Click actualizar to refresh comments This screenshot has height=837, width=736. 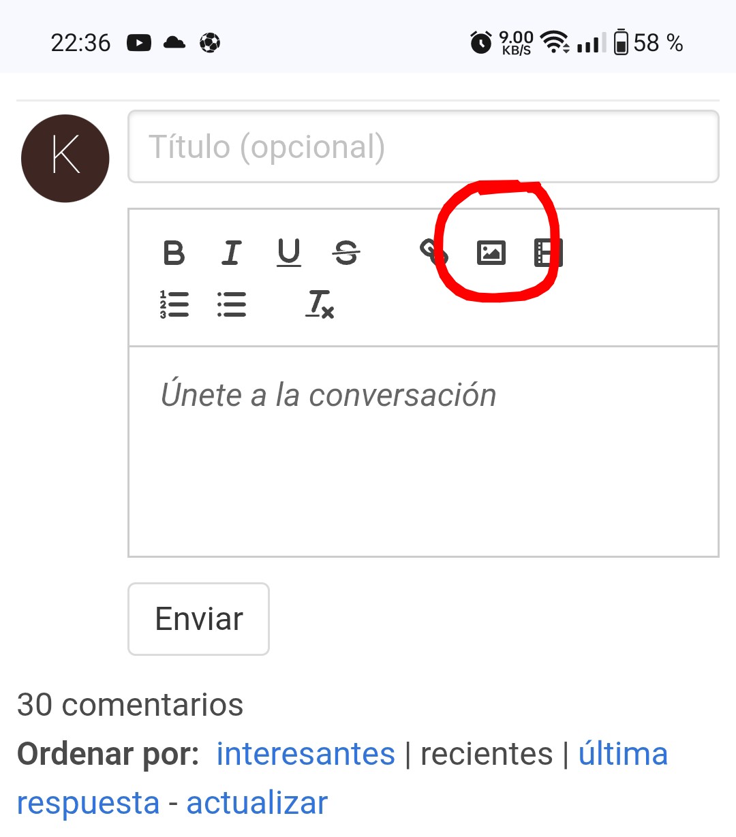[257, 803]
